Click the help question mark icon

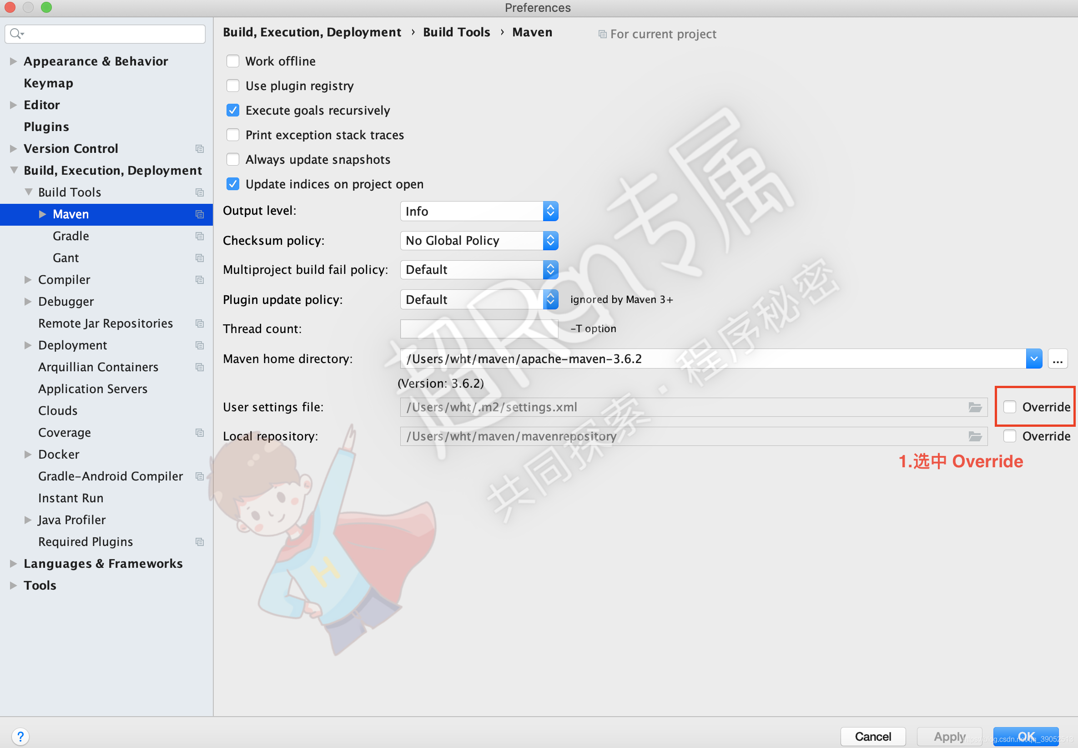tap(20, 736)
